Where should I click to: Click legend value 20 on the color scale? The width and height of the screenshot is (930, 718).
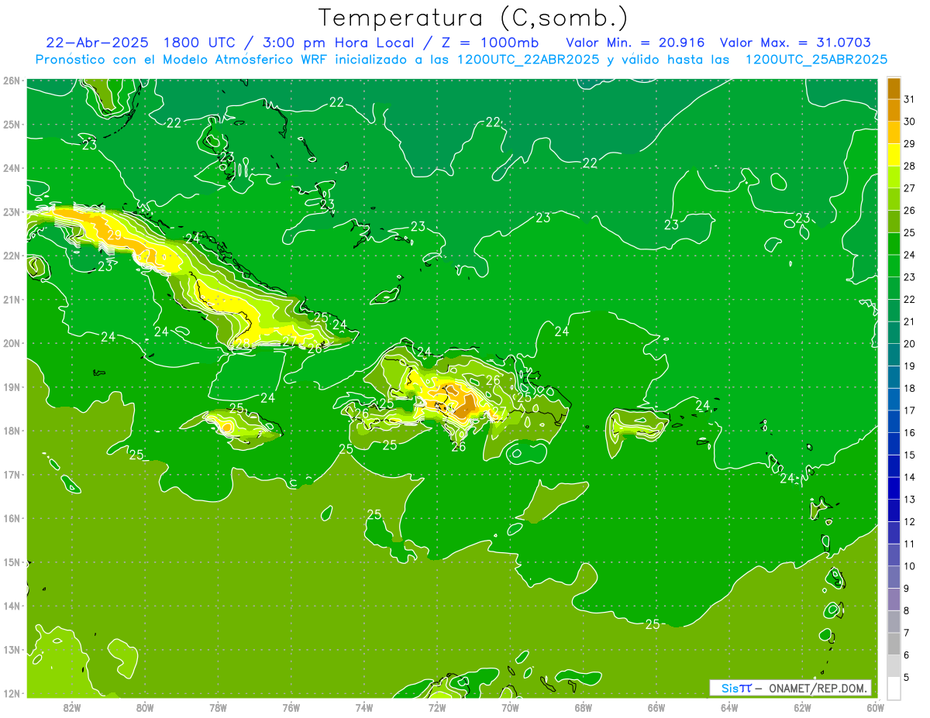[909, 344]
